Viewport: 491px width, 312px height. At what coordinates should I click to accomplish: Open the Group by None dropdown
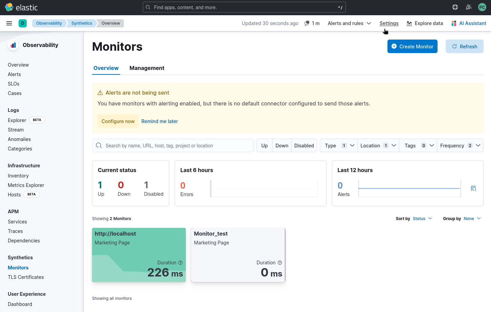point(472,219)
